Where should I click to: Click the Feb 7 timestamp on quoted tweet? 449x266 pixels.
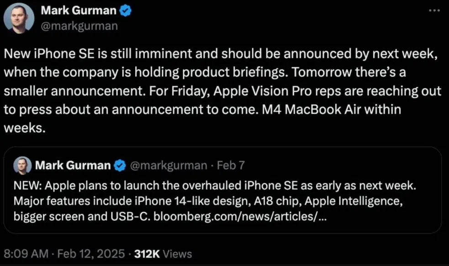click(x=231, y=165)
